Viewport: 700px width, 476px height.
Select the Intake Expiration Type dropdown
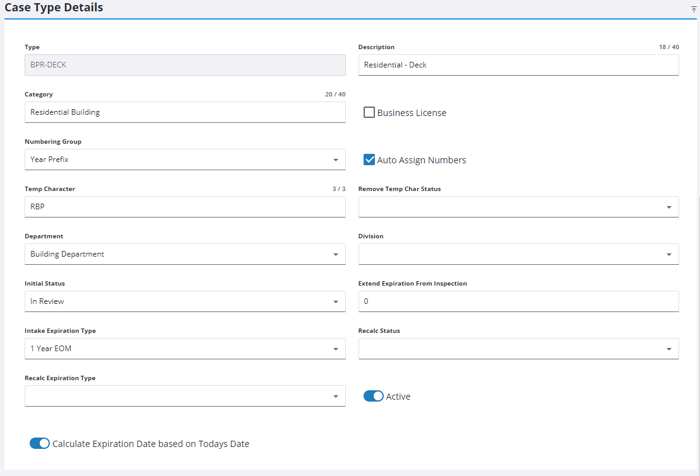[185, 349]
